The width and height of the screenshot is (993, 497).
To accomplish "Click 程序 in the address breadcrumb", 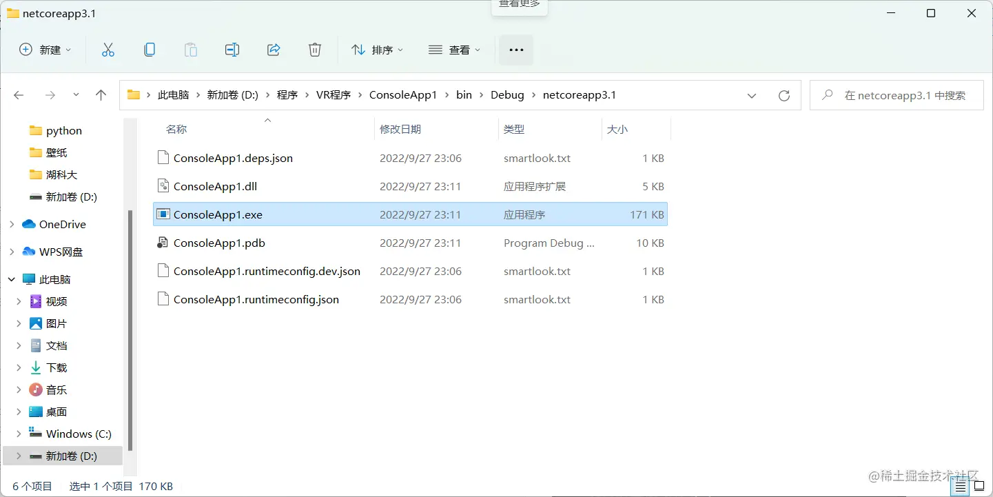I will click(x=287, y=95).
